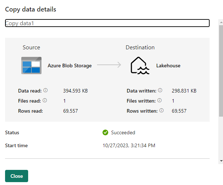
Task: Click the Azure Blob Storage source icon
Action: tap(31, 66)
